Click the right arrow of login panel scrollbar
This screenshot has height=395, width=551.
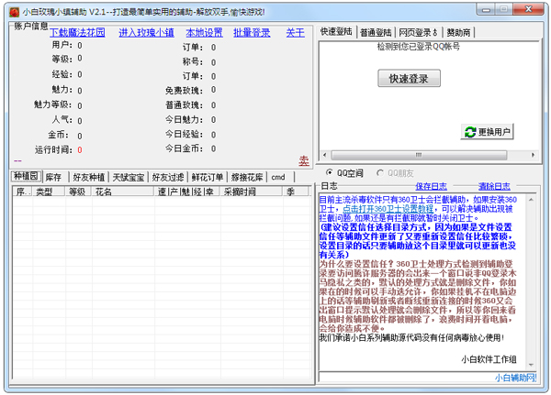click(533, 155)
